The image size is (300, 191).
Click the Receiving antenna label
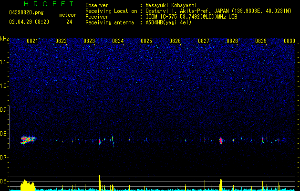point(110,22)
